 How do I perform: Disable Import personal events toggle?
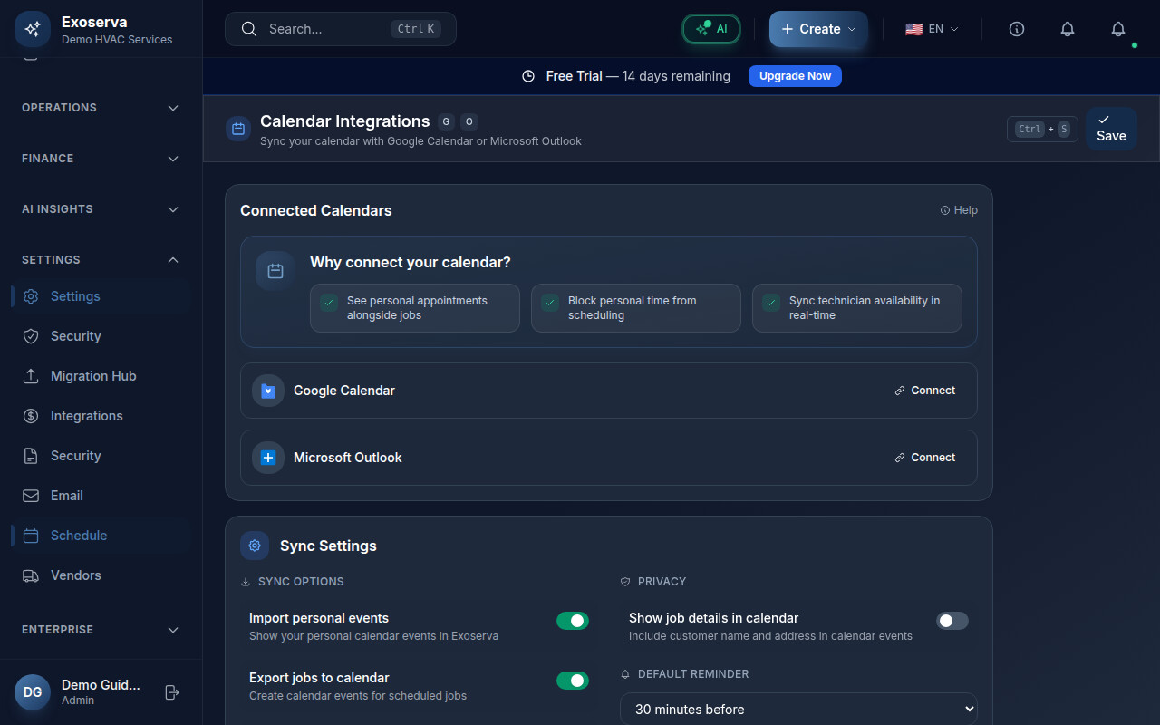[572, 621]
